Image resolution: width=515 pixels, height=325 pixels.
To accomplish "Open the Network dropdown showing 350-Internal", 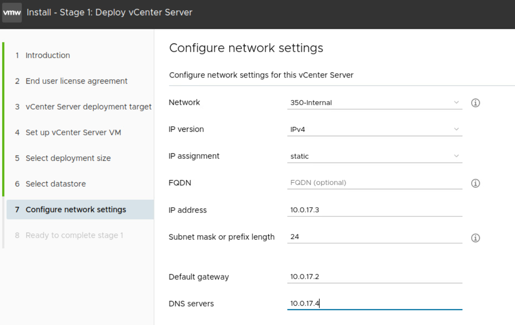I will [x=374, y=103].
